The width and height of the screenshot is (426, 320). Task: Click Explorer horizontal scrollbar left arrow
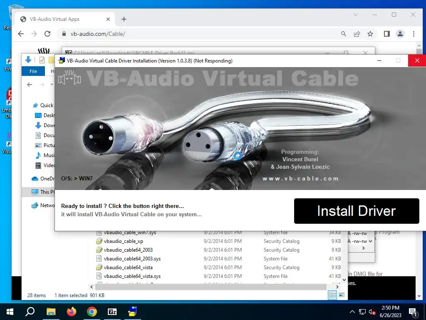[92, 287]
